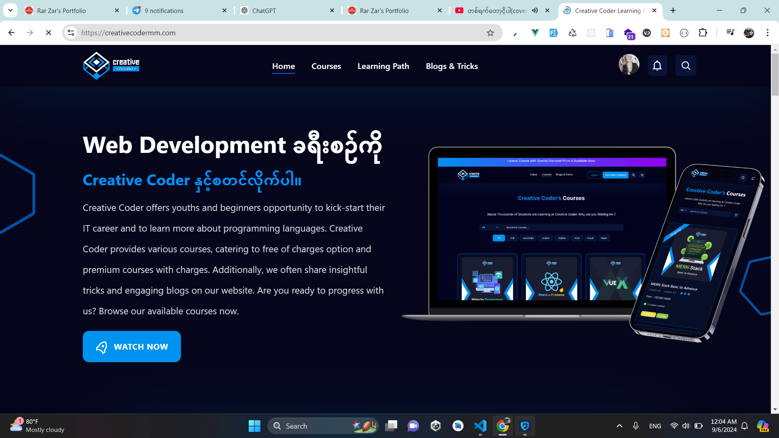This screenshot has width=779, height=438.
Task: Open a new browser tab
Action: click(x=673, y=11)
